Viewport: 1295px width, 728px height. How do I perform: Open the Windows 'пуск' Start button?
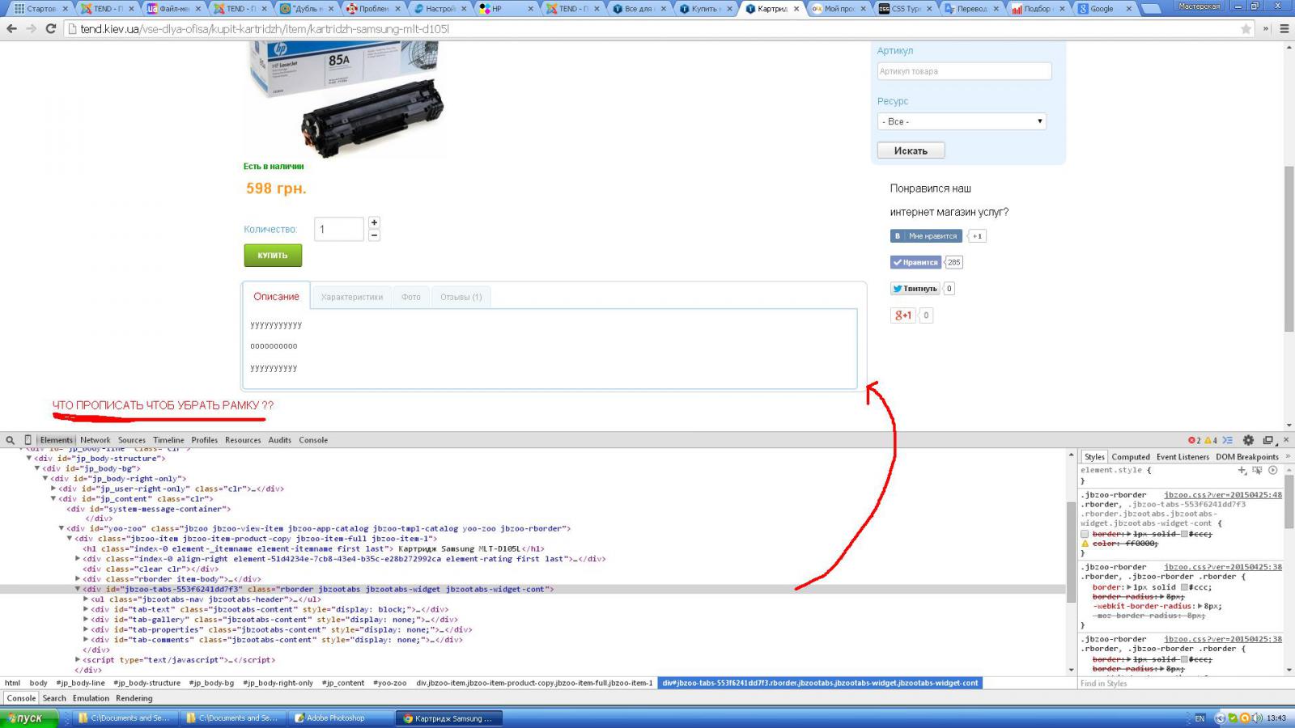(x=29, y=717)
